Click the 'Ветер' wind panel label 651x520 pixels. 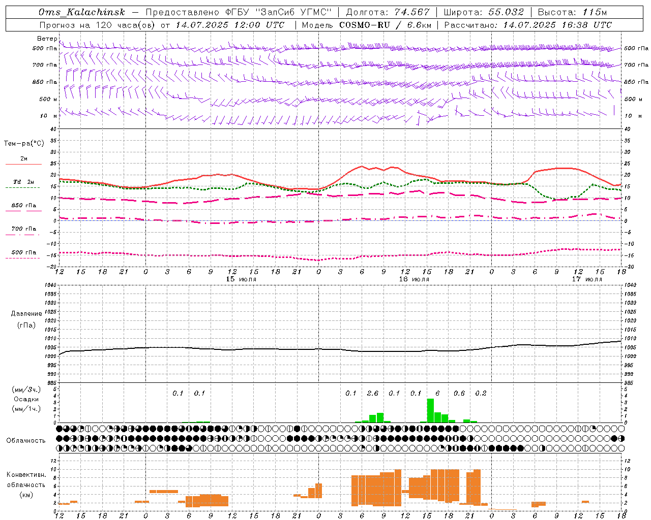coord(47,39)
